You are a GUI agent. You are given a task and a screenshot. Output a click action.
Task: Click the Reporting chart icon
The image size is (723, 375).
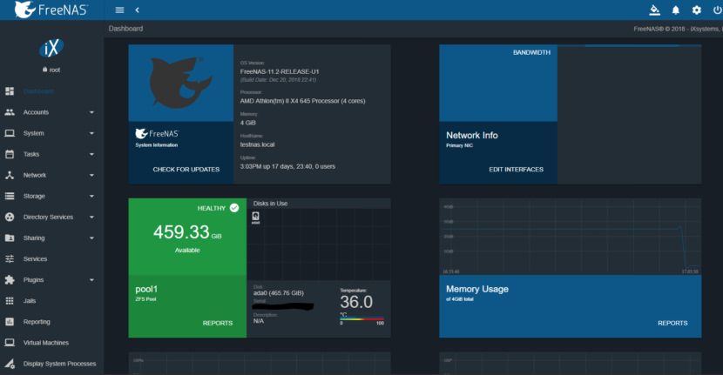(10, 322)
